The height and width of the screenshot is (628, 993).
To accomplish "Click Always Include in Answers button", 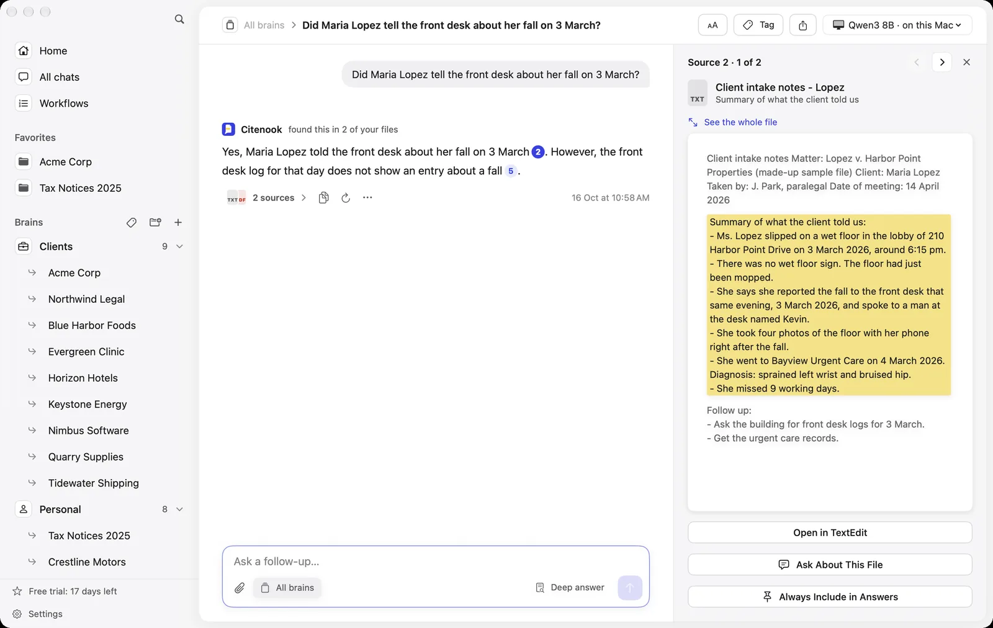I will click(x=830, y=597).
